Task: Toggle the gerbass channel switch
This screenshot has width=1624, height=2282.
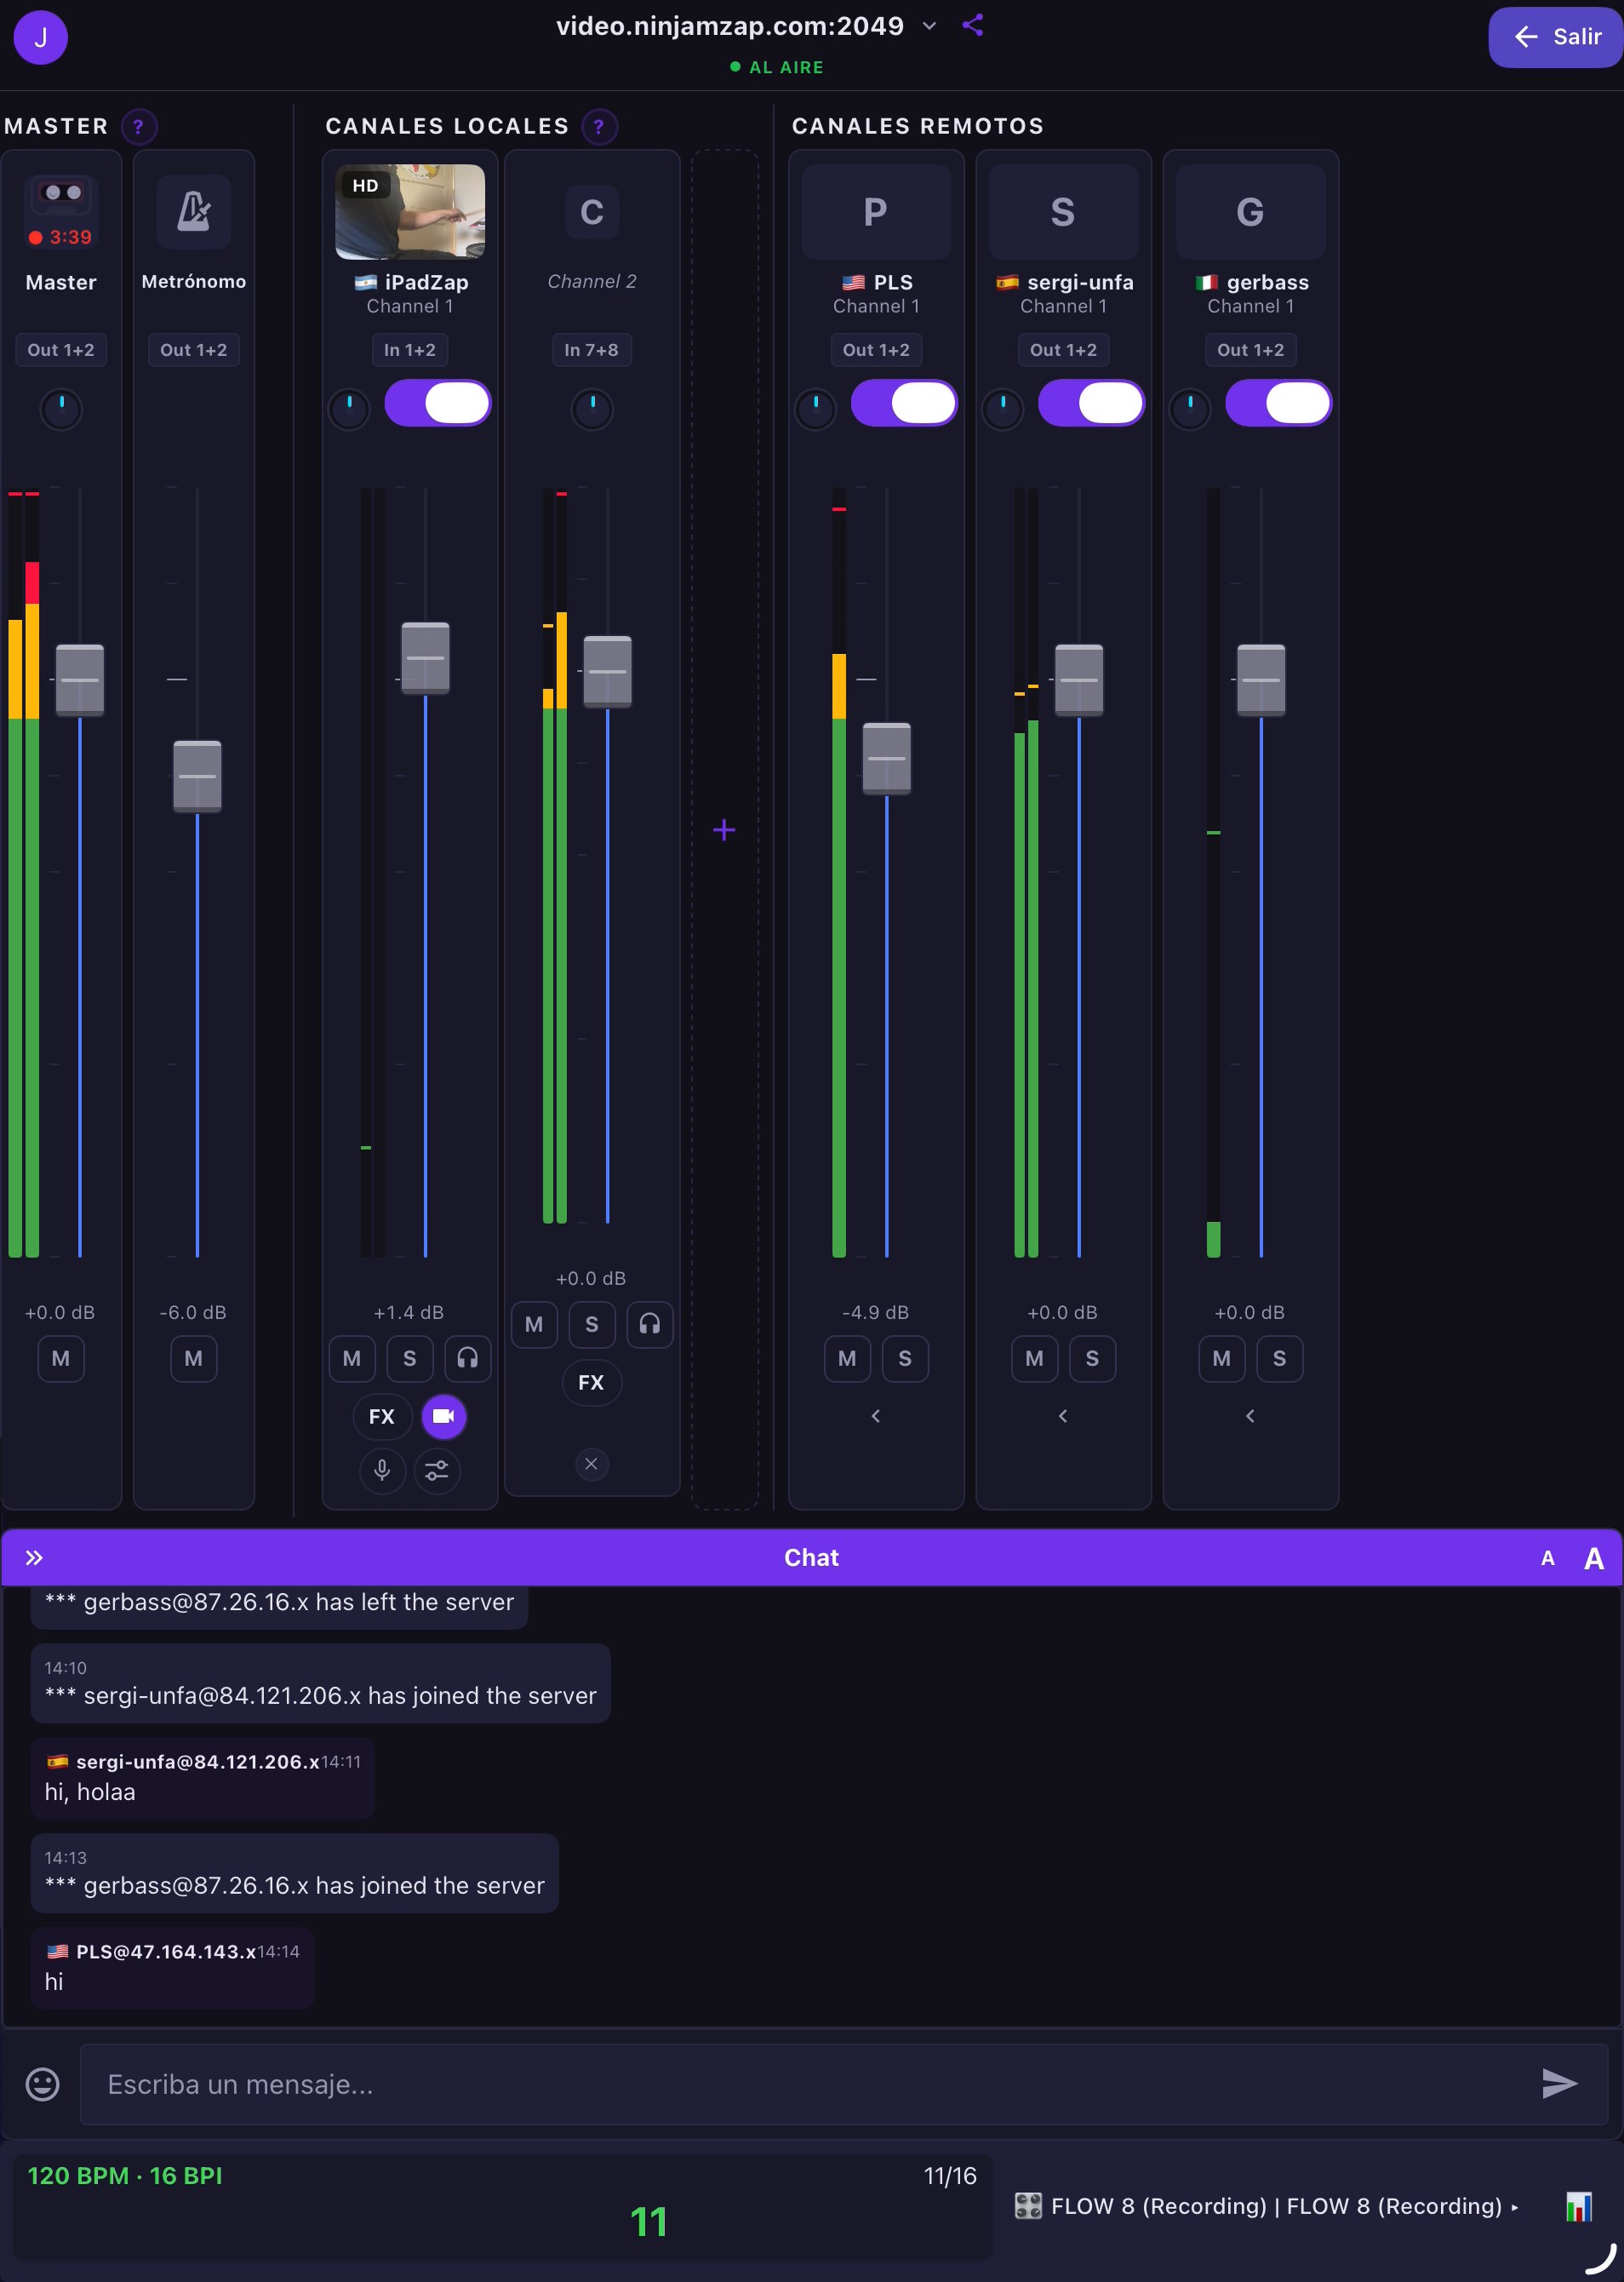Action: coord(1278,403)
